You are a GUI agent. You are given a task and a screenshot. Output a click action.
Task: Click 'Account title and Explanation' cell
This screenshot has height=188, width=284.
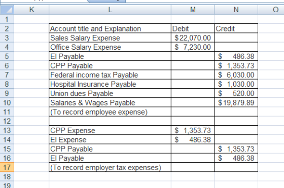point(110,28)
